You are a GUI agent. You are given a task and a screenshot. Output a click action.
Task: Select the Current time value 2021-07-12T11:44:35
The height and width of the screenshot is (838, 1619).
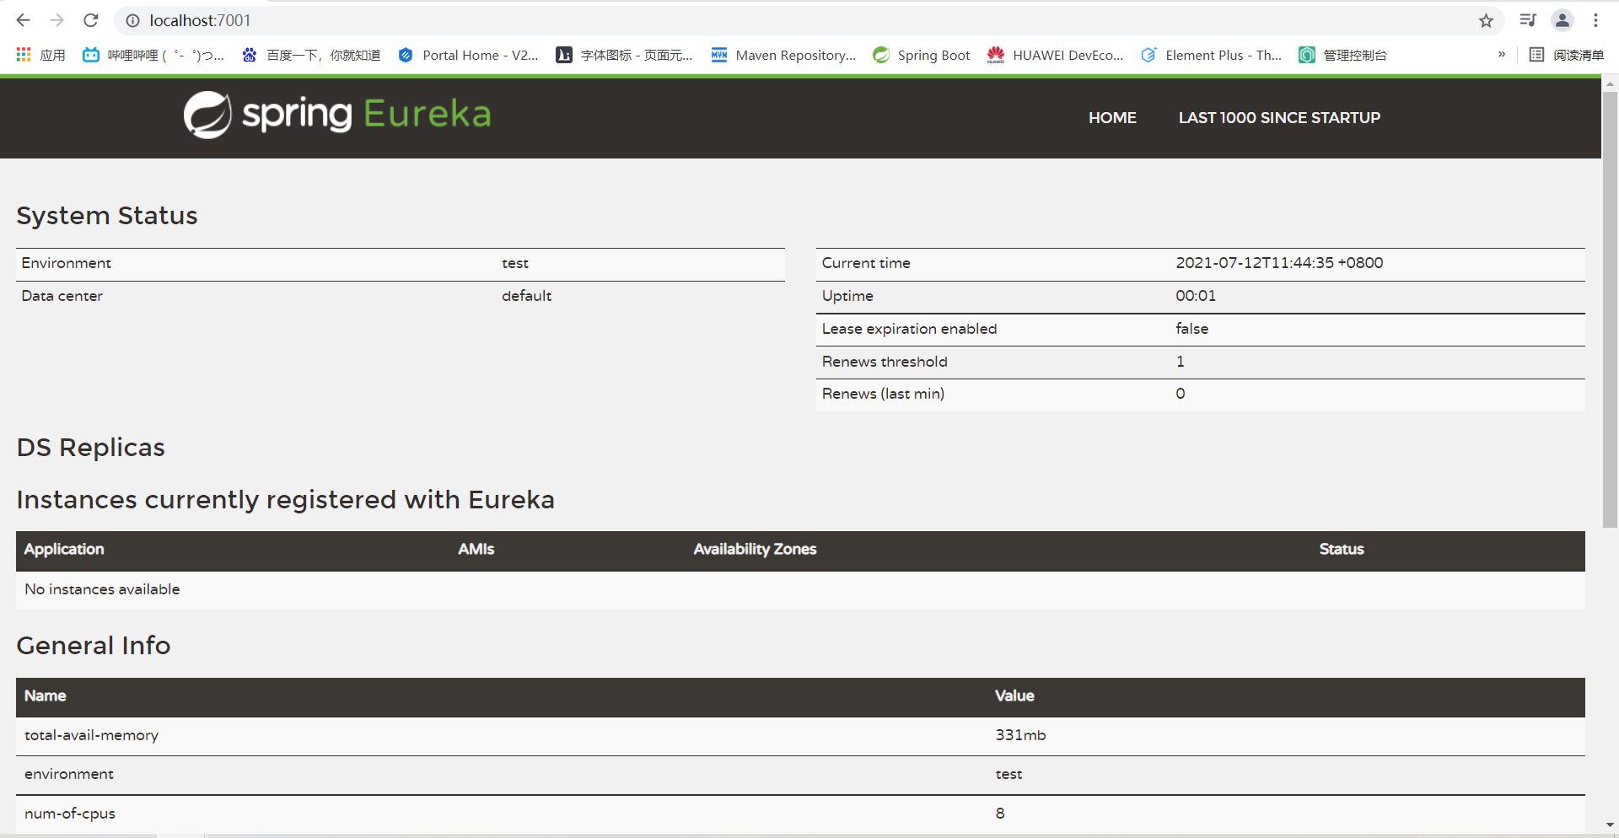coord(1279,263)
